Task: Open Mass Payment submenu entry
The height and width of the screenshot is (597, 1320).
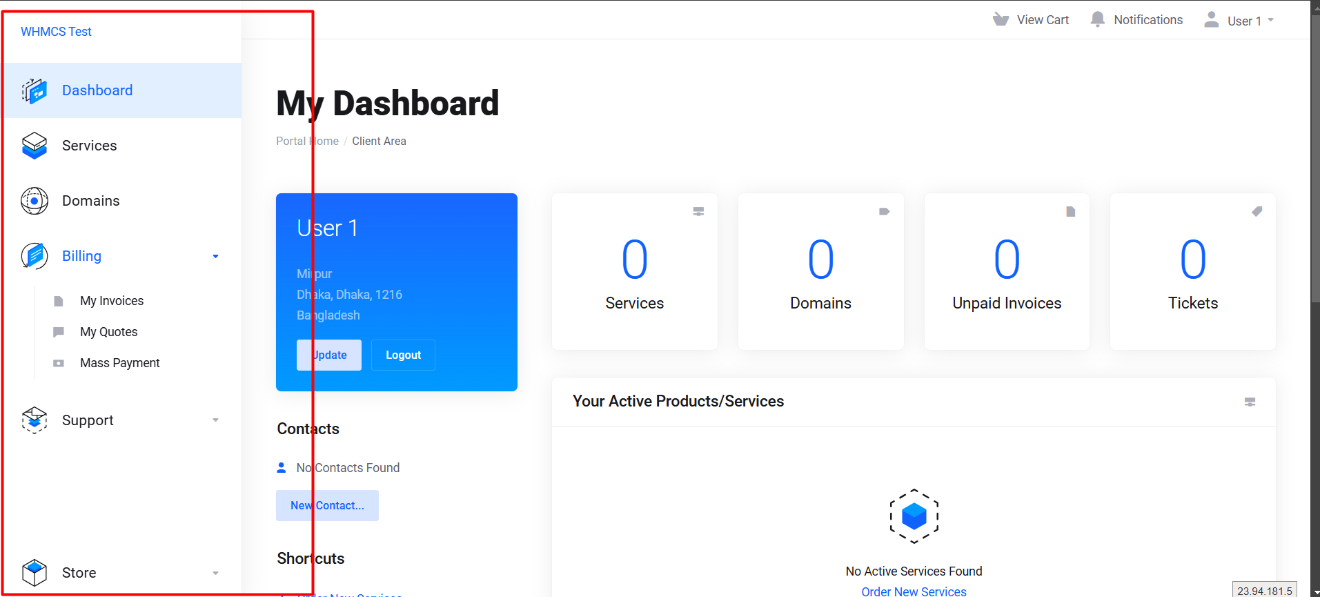Action: pos(120,363)
